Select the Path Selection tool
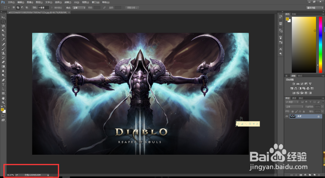Image resolution: width=325 pixels, height=178 pixels. coord(3,89)
